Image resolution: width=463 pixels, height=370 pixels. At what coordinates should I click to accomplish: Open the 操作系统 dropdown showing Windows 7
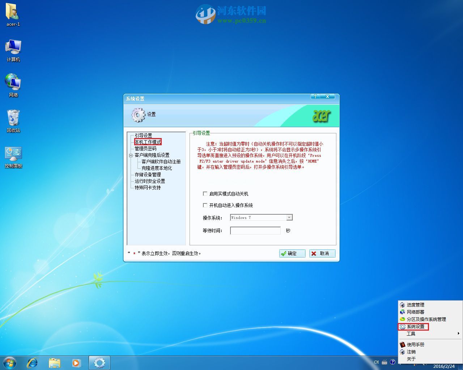(x=289, y=218)
